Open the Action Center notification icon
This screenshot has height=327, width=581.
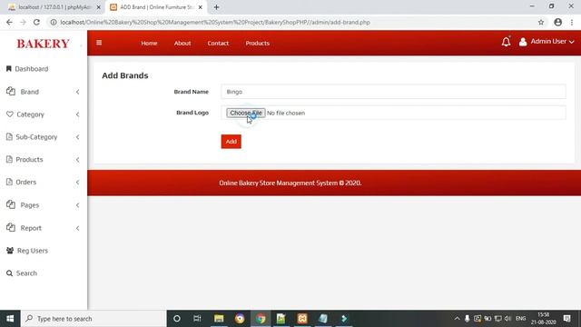coord(566,319)
